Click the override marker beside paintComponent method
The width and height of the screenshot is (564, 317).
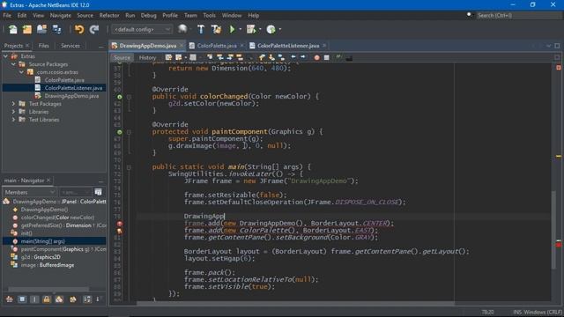120,132
